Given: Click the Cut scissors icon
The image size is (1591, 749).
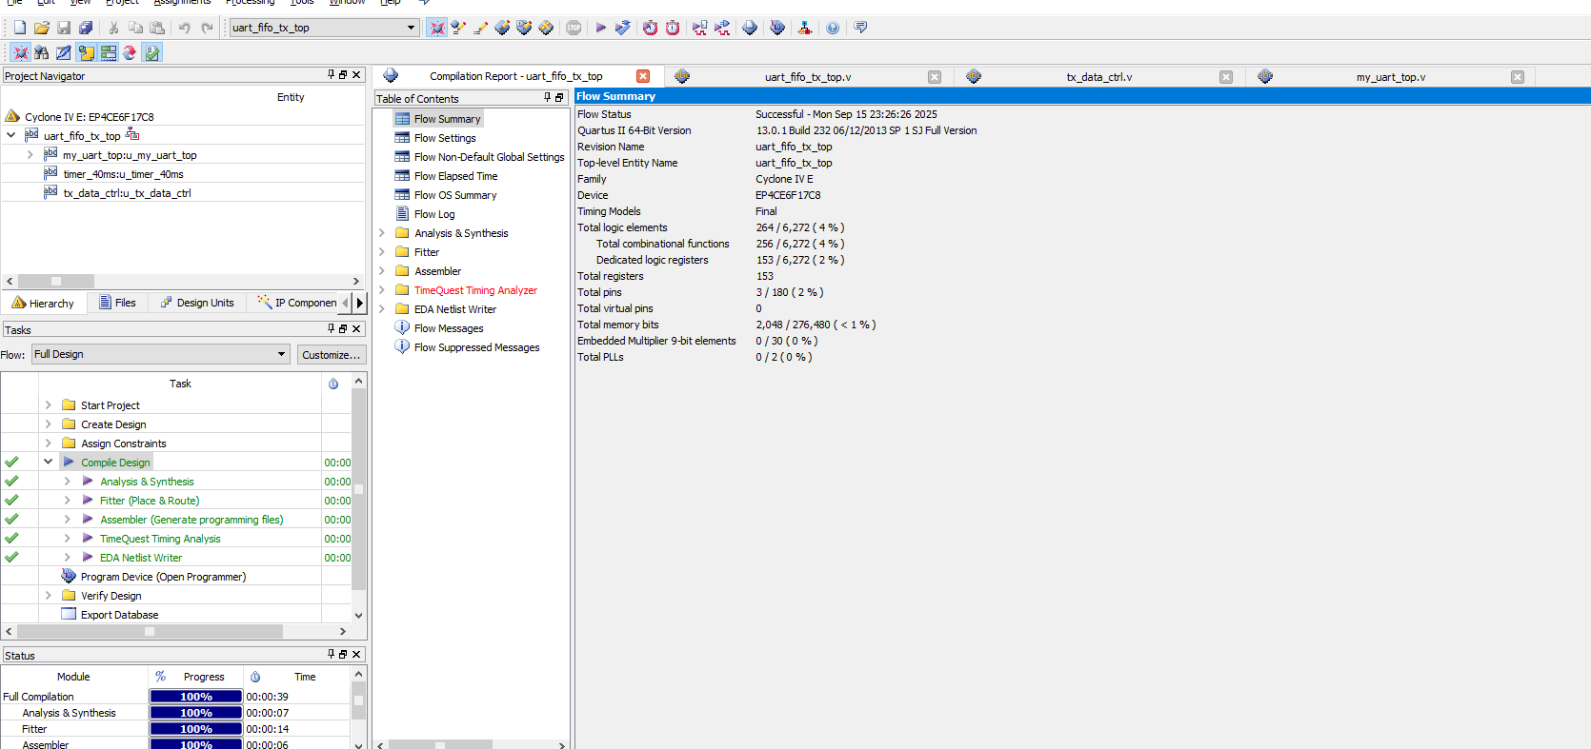Looking at the screenshot, I should pos(113,28).
